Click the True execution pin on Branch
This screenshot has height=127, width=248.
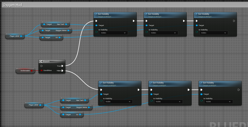click(x=63, y=66)
